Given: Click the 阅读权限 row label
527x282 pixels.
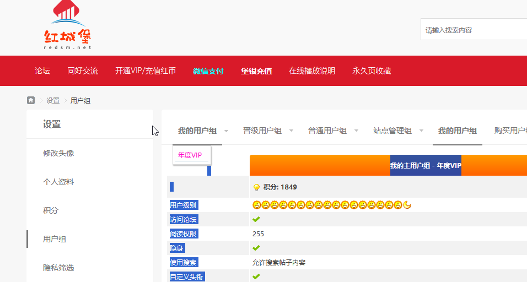Looking at the screenshot, I should [184, 234].
